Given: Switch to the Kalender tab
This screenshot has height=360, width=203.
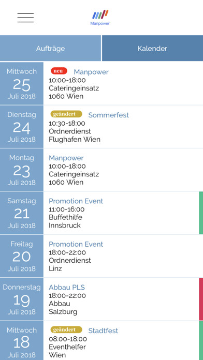Looking at the screenshot, I should (x=152, y=48).
